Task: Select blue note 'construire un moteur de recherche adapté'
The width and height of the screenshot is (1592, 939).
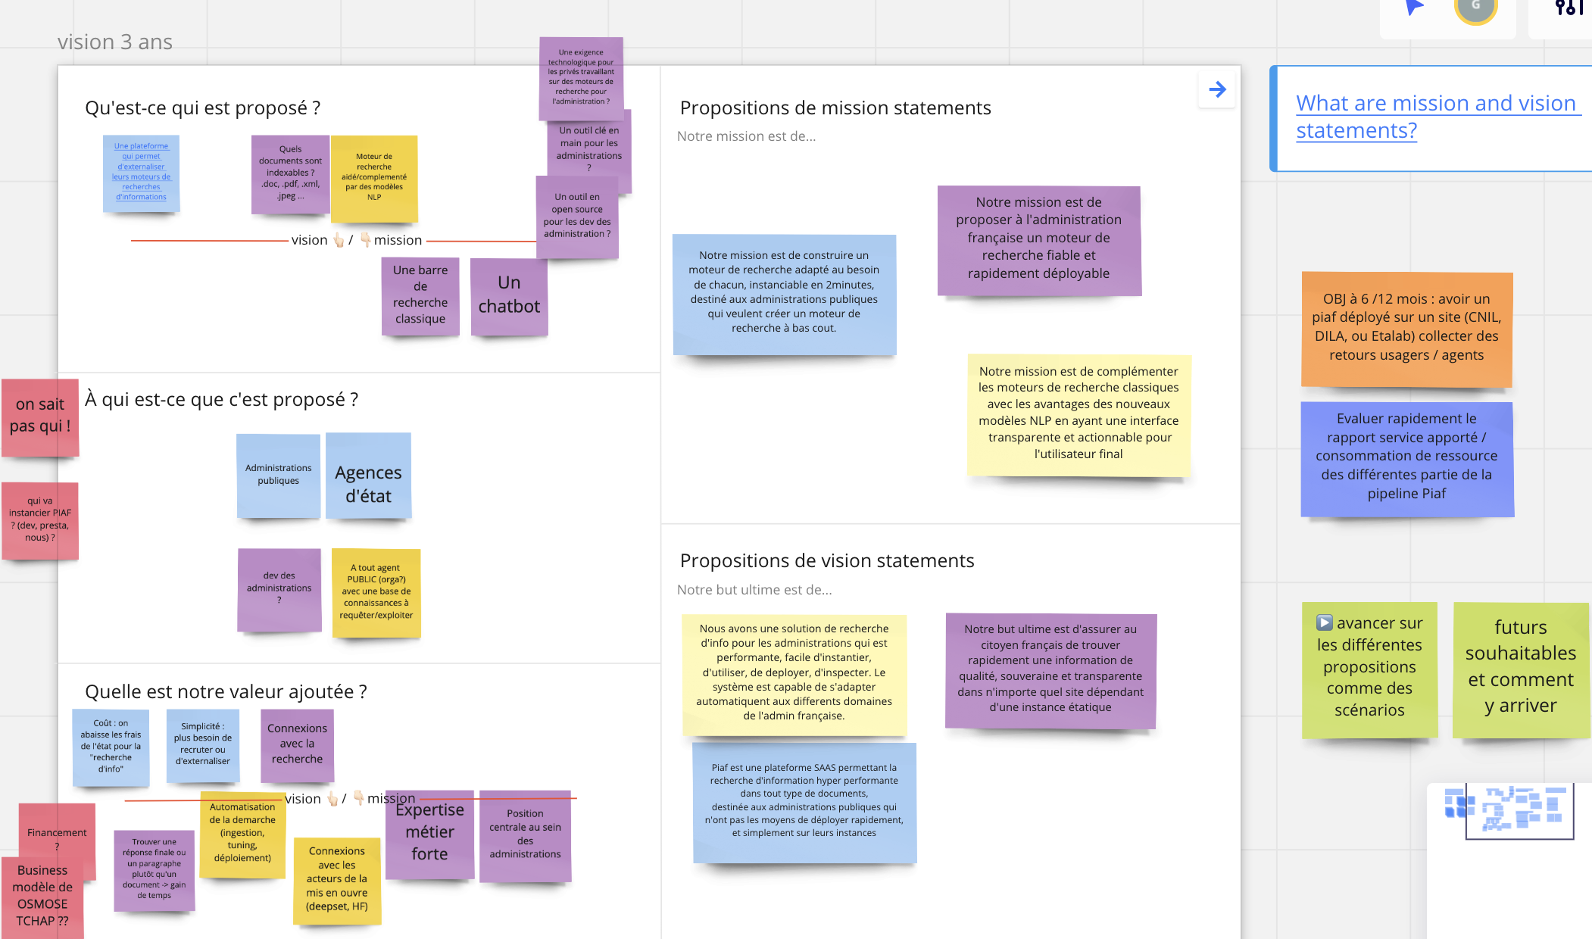Action: [784, 295]
